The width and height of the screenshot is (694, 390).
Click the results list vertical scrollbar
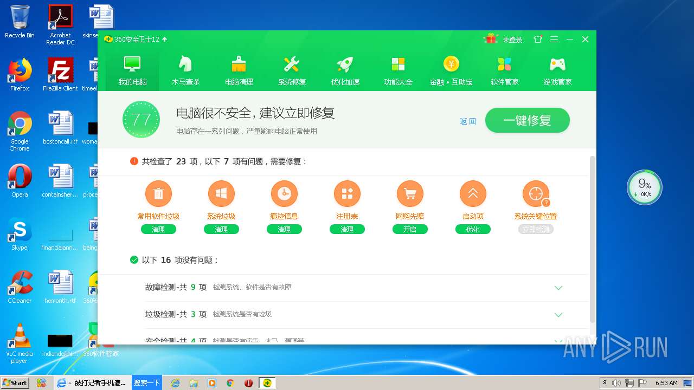click(x=592, y=238)
